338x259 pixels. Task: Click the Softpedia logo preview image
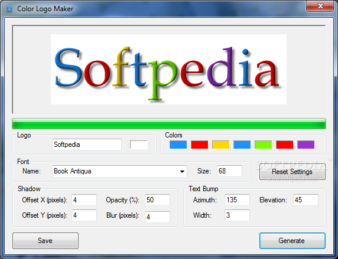tap(168, 70)
